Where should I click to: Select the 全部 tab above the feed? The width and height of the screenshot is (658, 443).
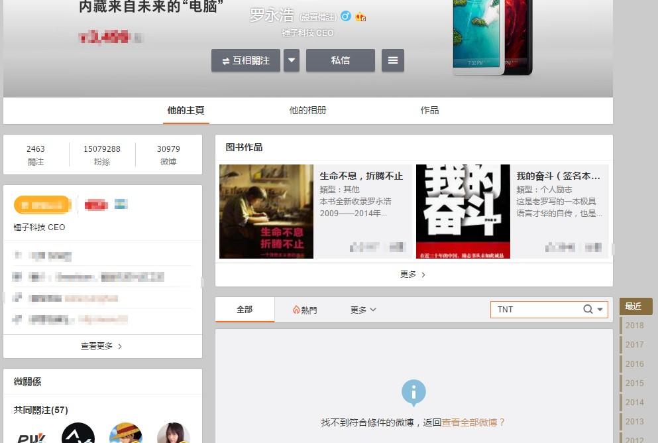point(245,309)
